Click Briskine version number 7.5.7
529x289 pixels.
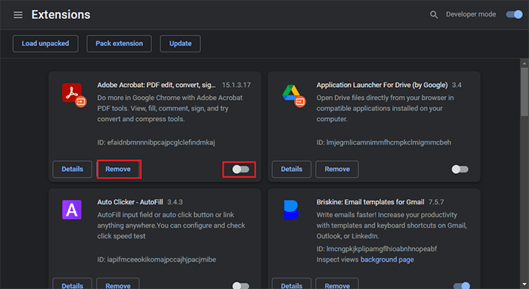tap(436, 202)
